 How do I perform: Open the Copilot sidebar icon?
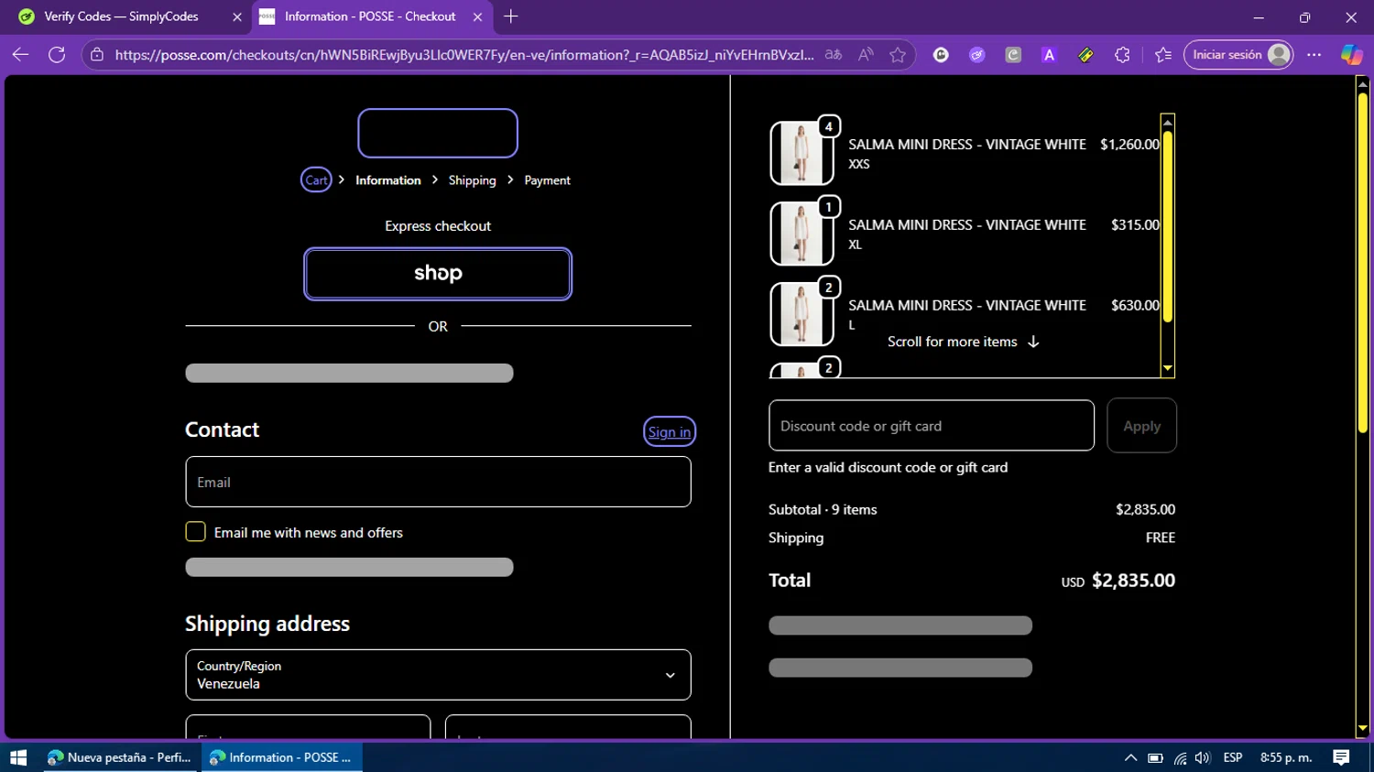point(1351,55)
